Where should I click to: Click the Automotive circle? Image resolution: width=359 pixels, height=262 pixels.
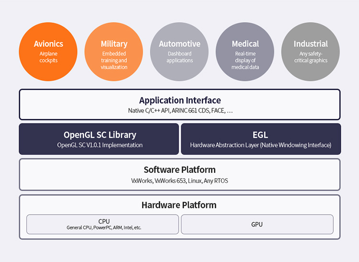(179, 52)
